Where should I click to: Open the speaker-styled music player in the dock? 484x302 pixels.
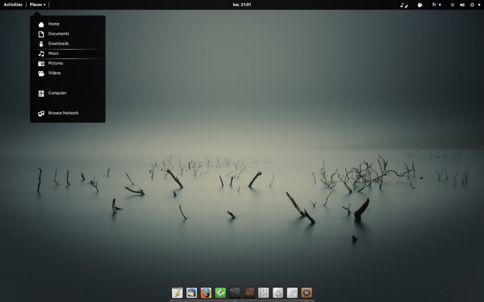[x=306, y=293]
